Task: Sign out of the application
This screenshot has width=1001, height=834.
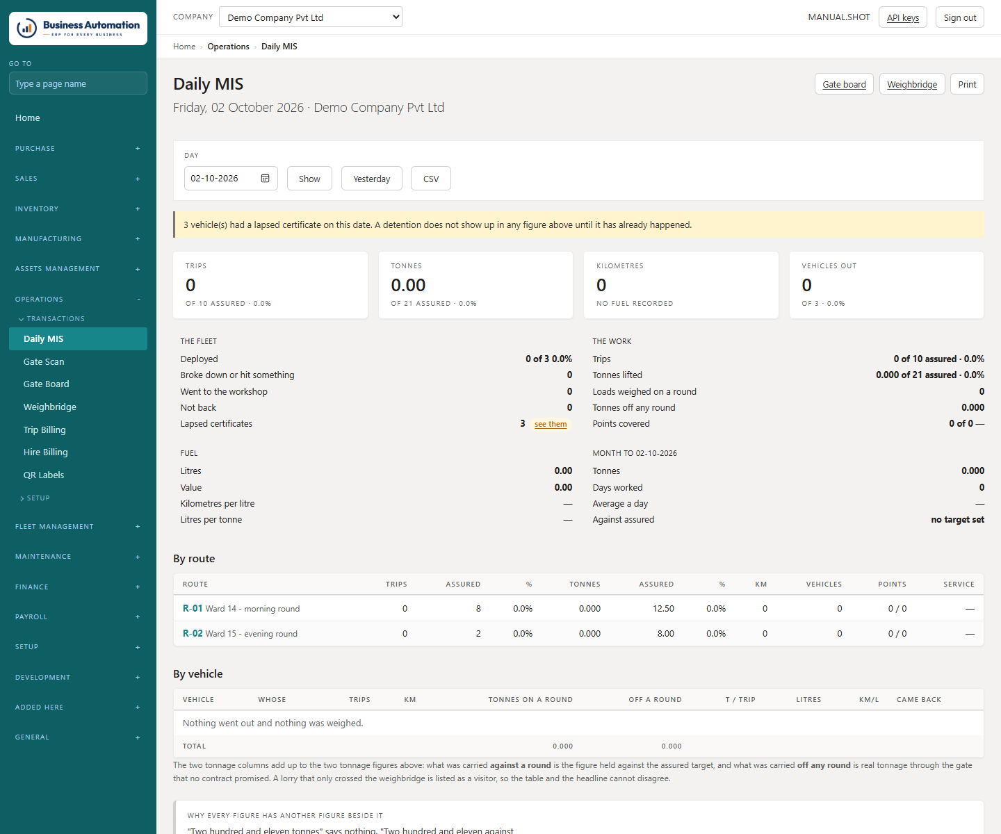Action: pyautogui.click(x=960, y=17)
